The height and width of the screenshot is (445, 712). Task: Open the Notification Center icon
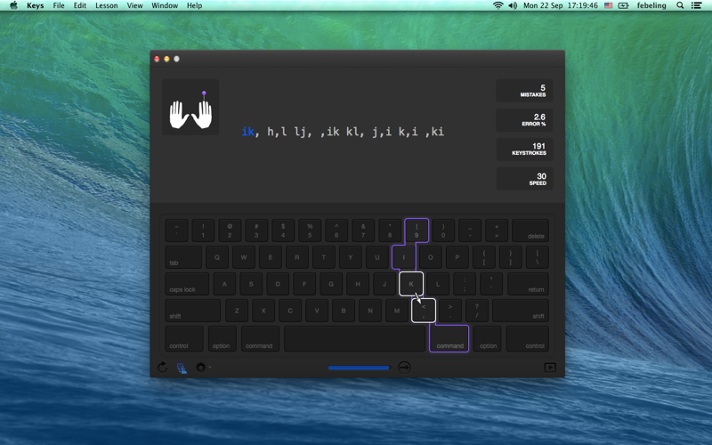696,5
